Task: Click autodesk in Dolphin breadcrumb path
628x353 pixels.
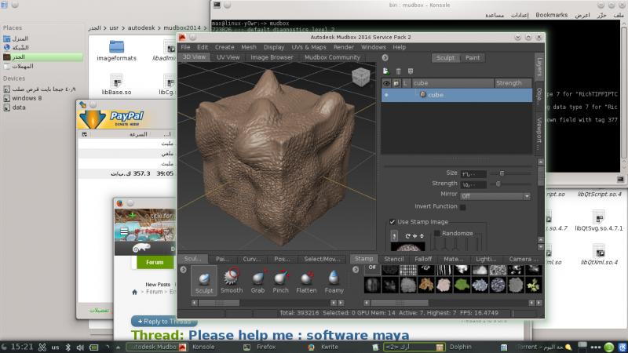Action: pyautogui.click(x=141, y=27)
